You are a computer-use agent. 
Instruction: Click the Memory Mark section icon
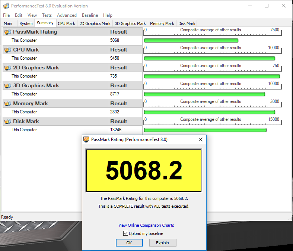(8, 103)
